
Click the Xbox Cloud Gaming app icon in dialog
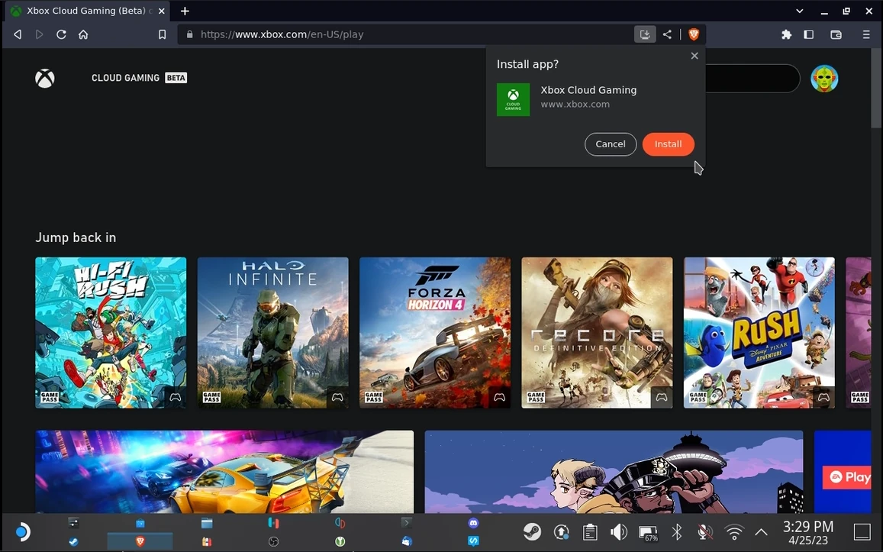pyautogui.click(x=513, y=100)
